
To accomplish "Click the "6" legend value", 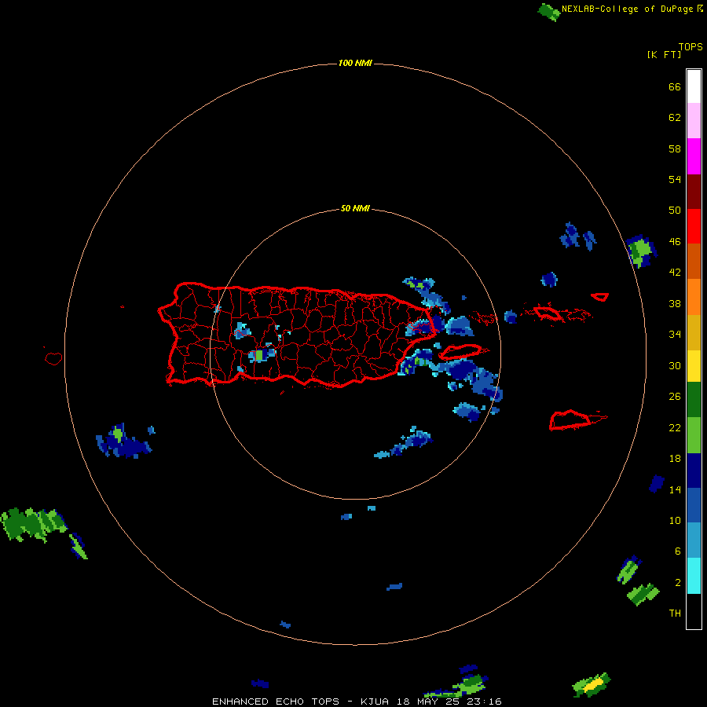I will pyautogui.click(x=678, y=551).
